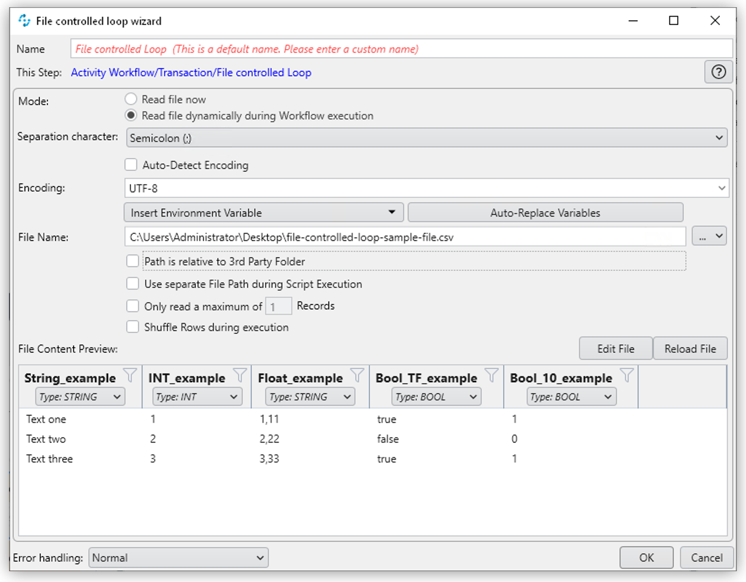Viewport: 746px width, 582px height.
Task: Open filter for Float_example column
Action: pyautogui.click(x=357, y=374)
